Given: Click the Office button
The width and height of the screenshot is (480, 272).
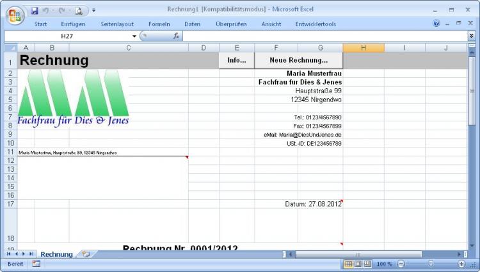Looking at the screenshot, I should tap(14, 15).
